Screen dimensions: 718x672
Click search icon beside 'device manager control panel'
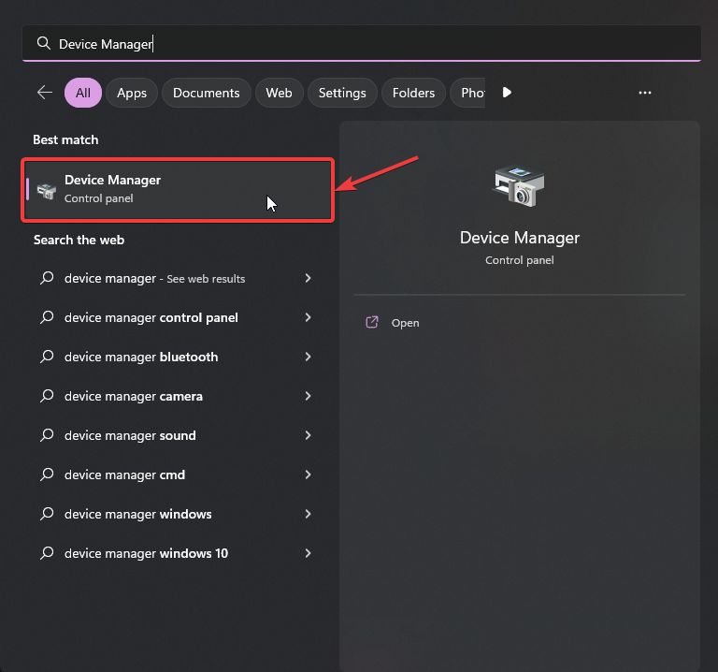47,317
